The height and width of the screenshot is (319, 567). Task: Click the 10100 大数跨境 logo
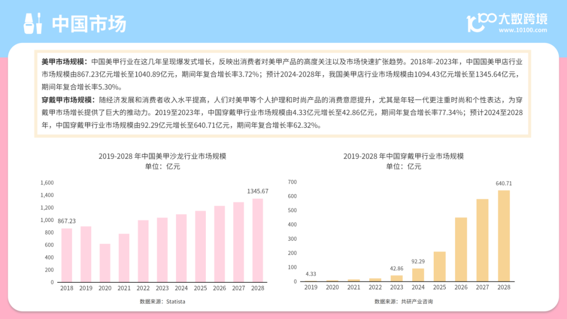tap(507, 23)
